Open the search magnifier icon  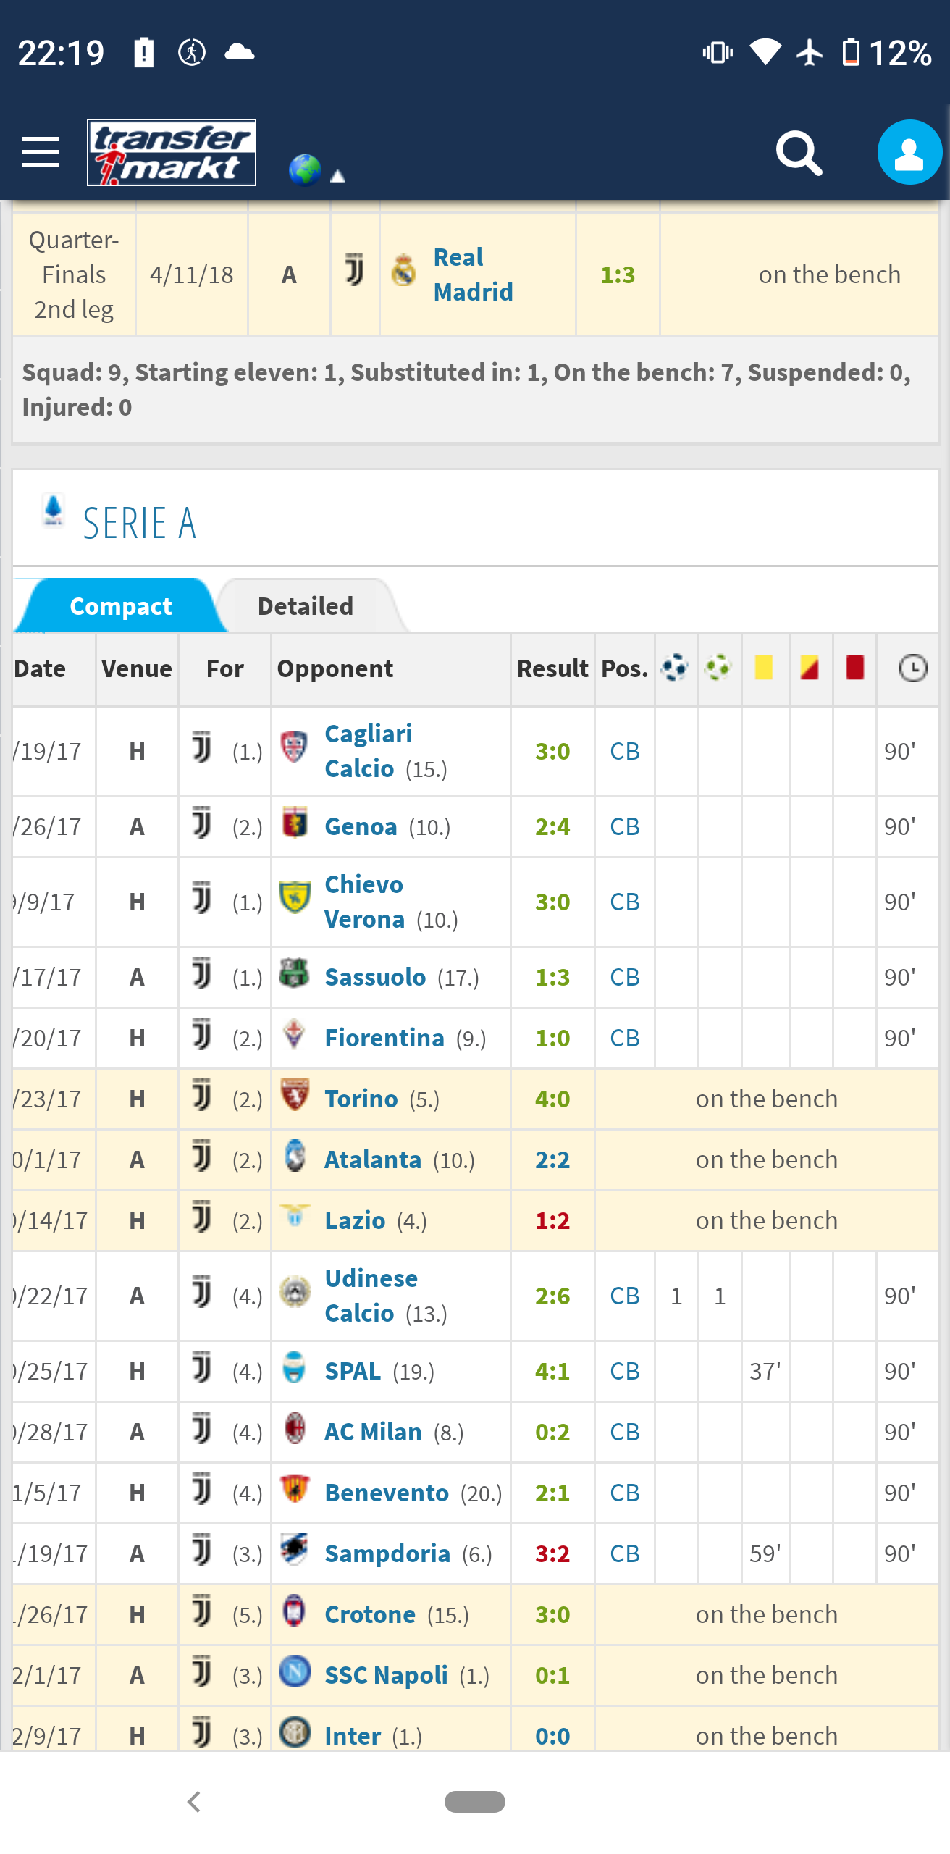pos(799,153)
